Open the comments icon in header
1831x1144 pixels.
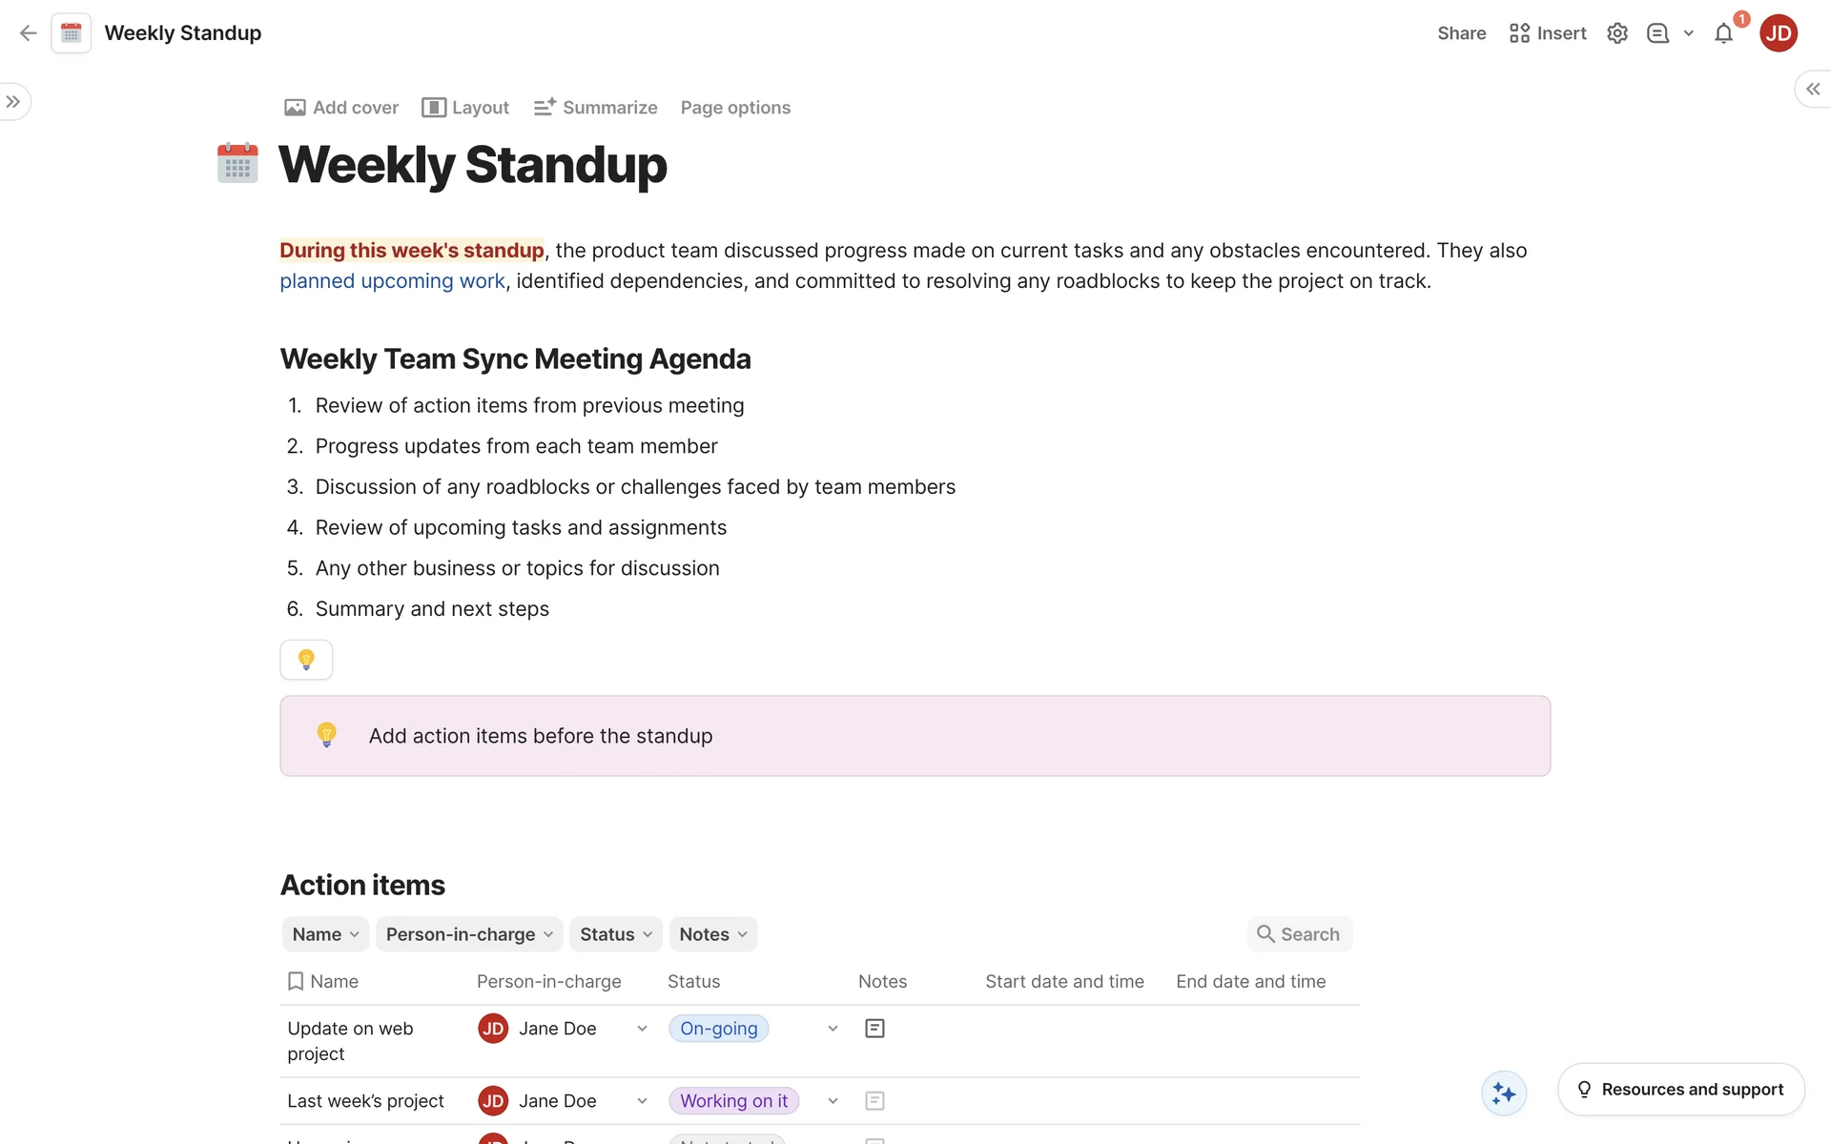[x=1657, y=33]
